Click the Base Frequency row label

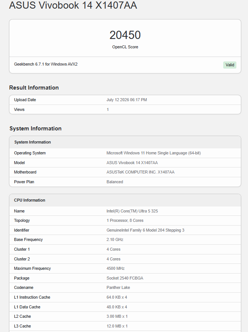(29, 239)
